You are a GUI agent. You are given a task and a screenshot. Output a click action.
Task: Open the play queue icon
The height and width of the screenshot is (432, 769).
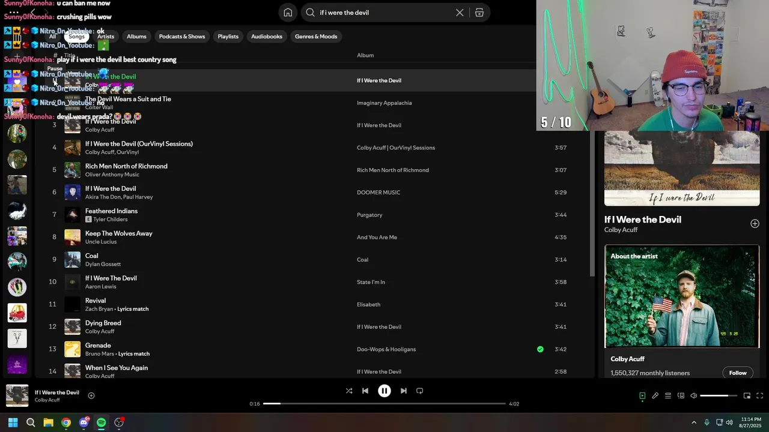point(668,395)
